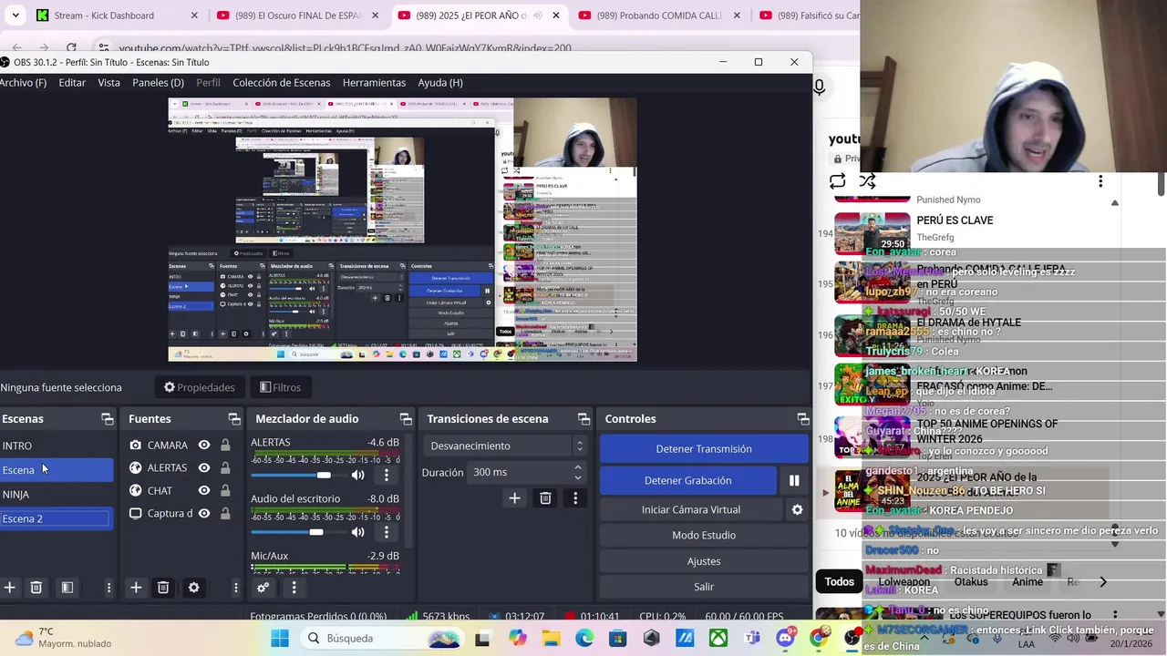Unlock the CHAT source
The width and height of the screenshot is (1167, 656).
pyautogui.click(x=225, y=490)
